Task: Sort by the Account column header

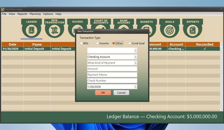Action: click(x=176, y=44)
